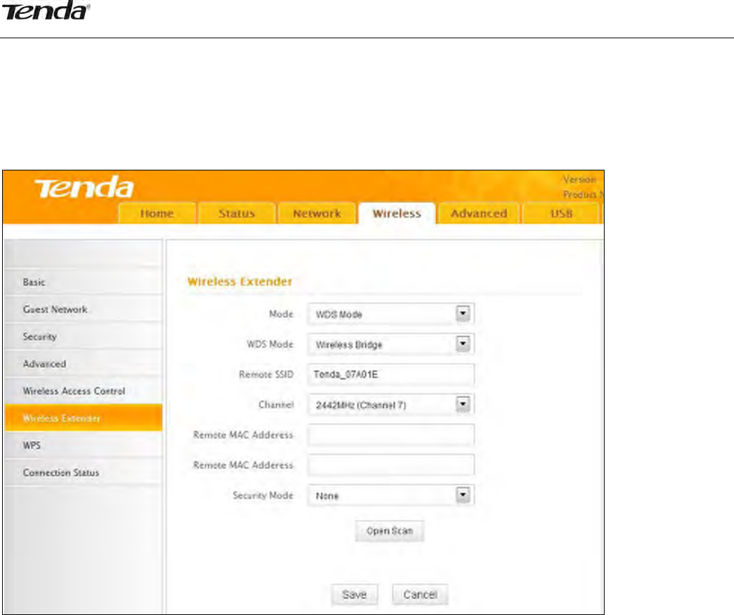Viewport: 734px width, 615px height.
Task: Click the Wireless Extender heading text
Action: click(x=239, y=281)
